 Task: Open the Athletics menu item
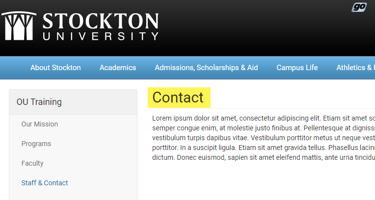[356, 68]
